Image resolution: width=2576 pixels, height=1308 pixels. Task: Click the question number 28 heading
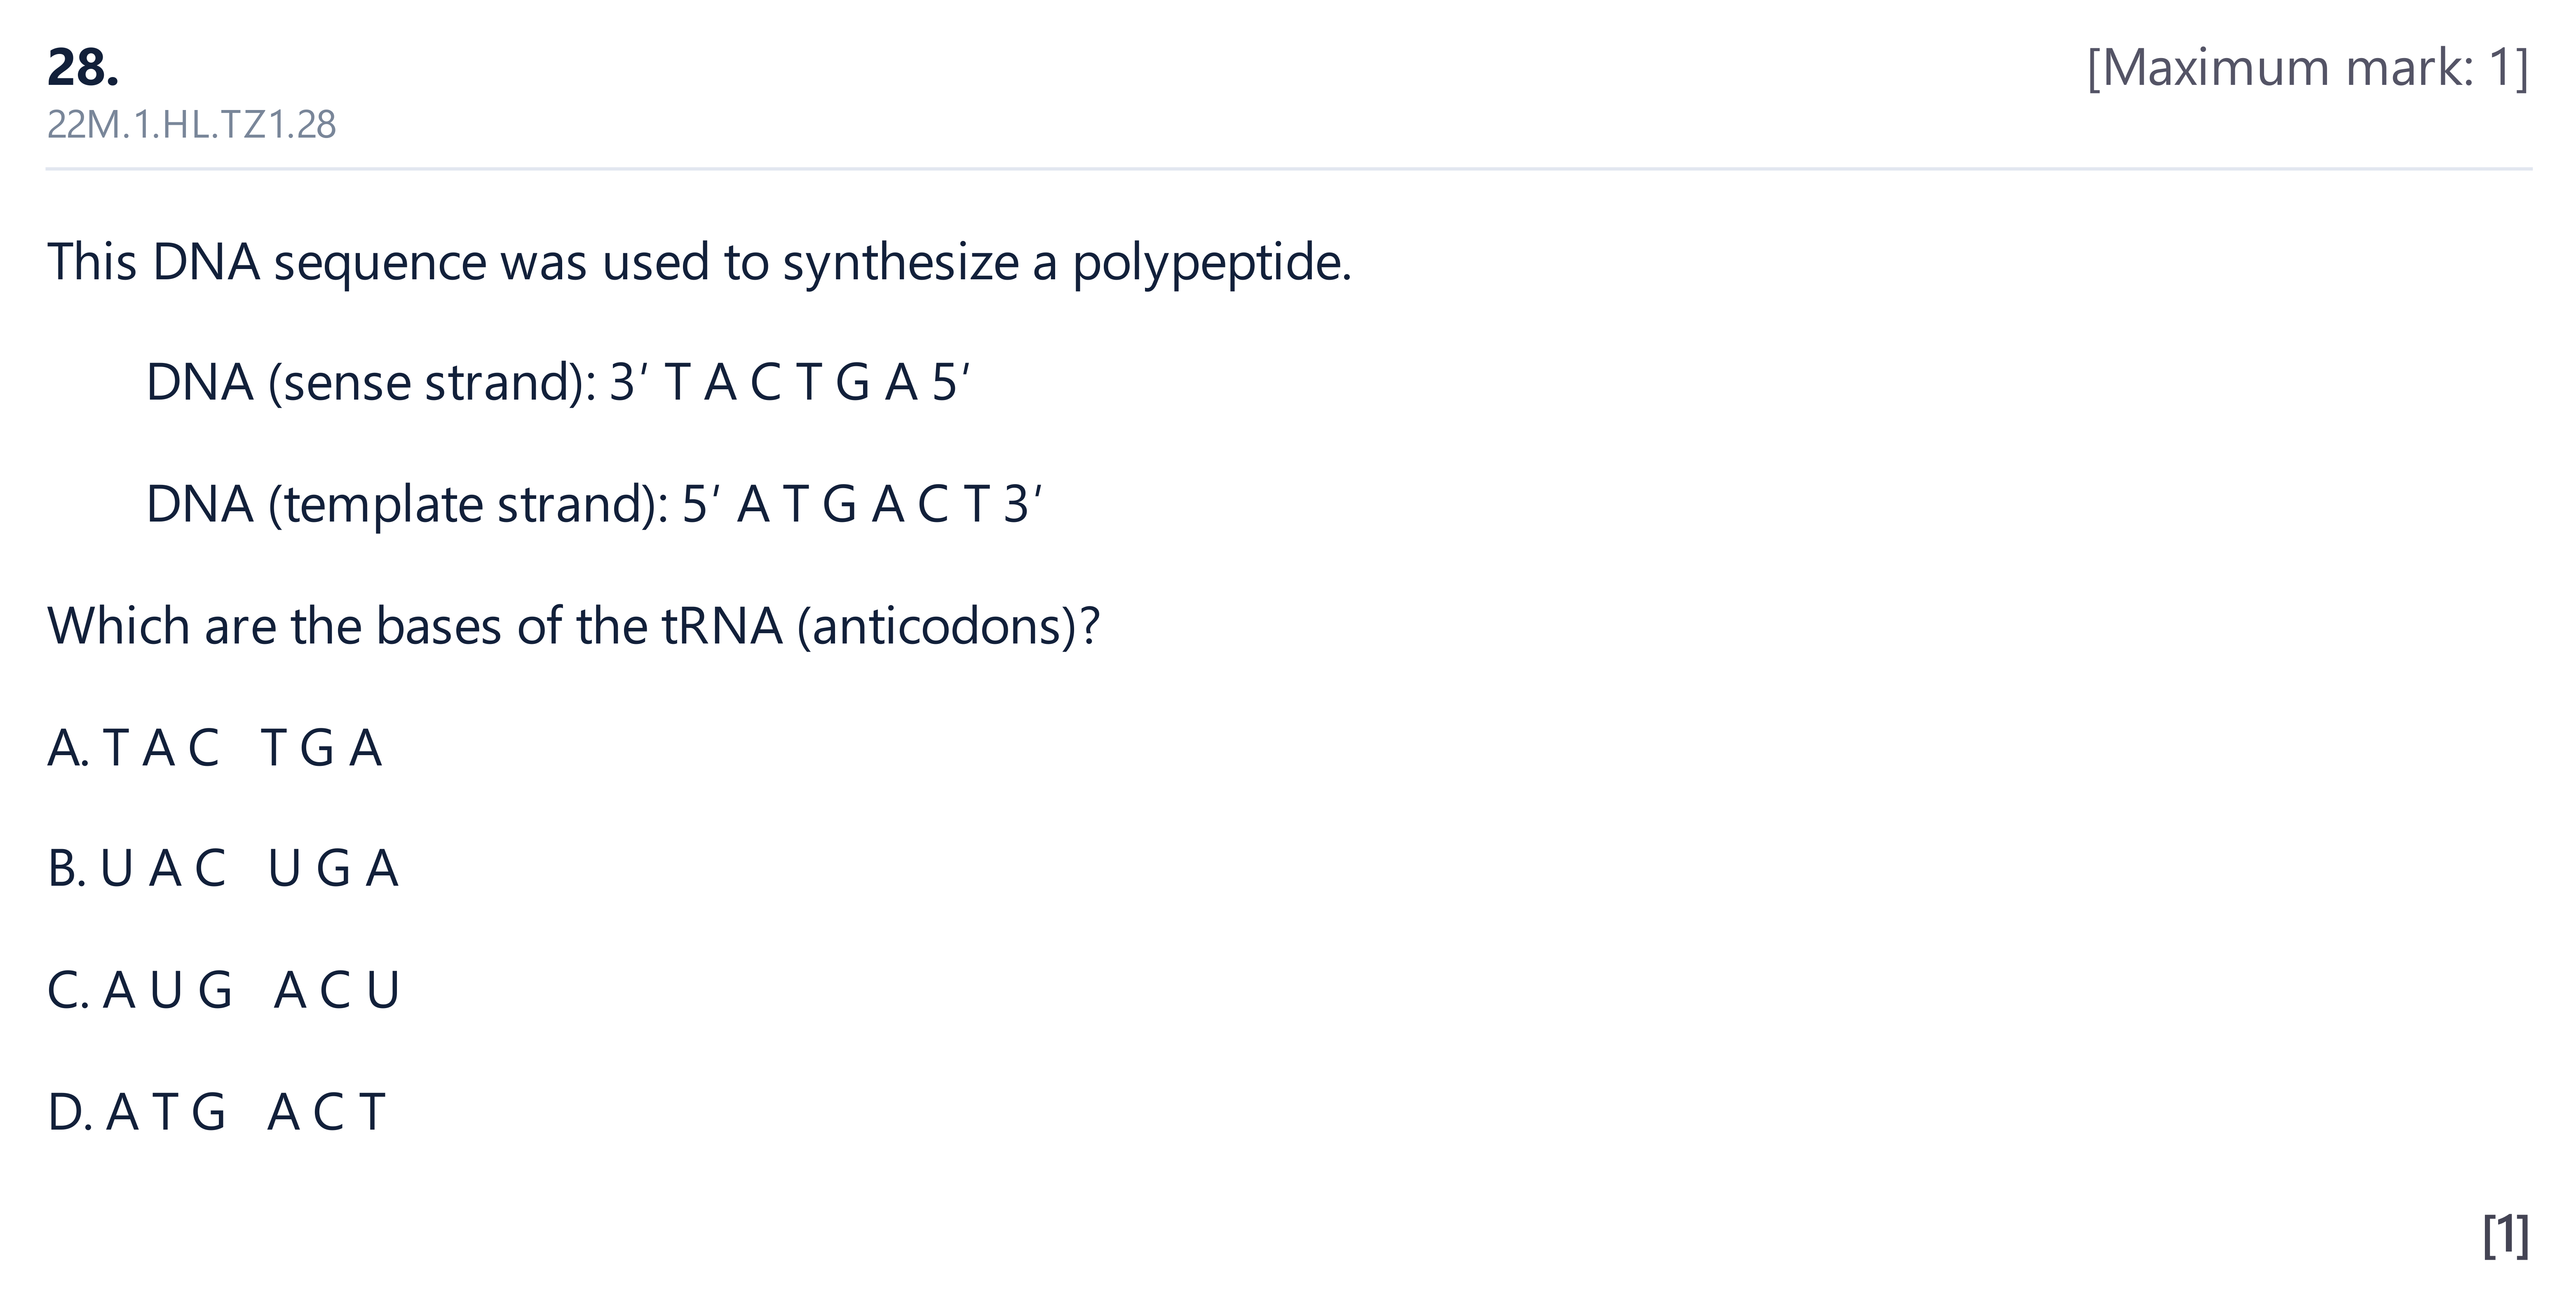point(83,68)
